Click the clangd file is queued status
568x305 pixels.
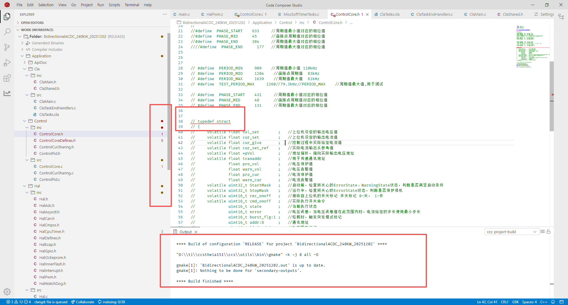point(51,302)
